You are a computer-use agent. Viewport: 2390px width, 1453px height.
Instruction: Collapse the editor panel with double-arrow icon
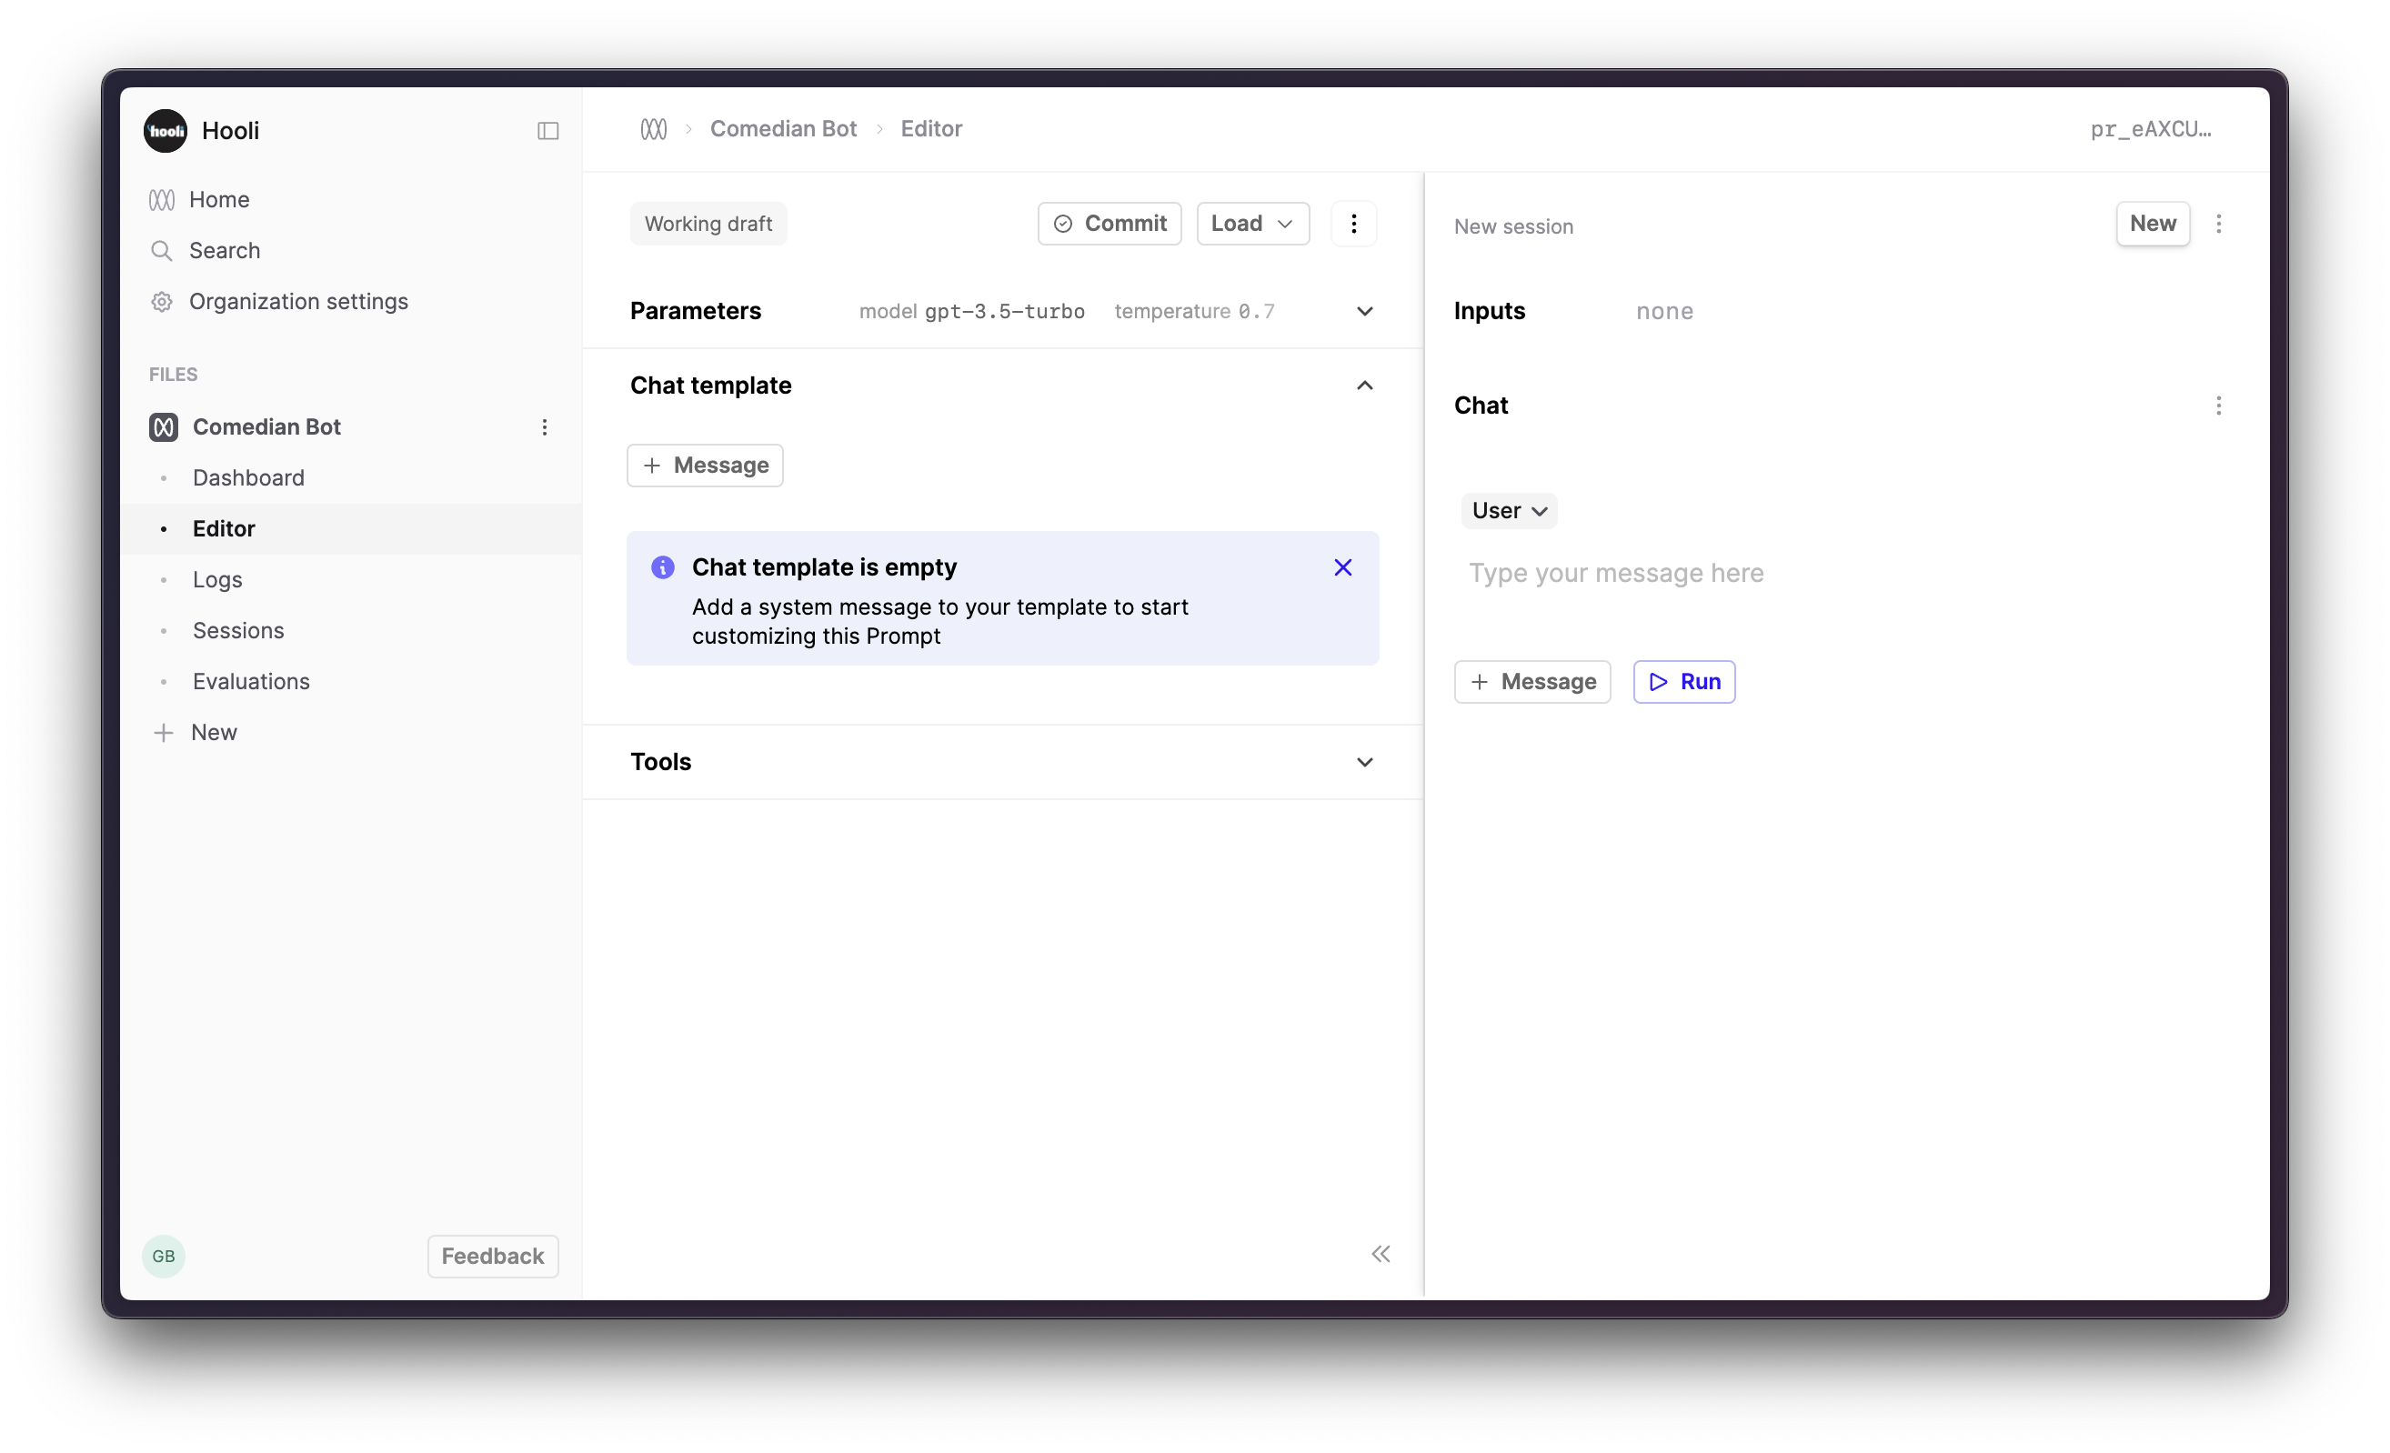pyautogui.click(x=1381, y=1253)
